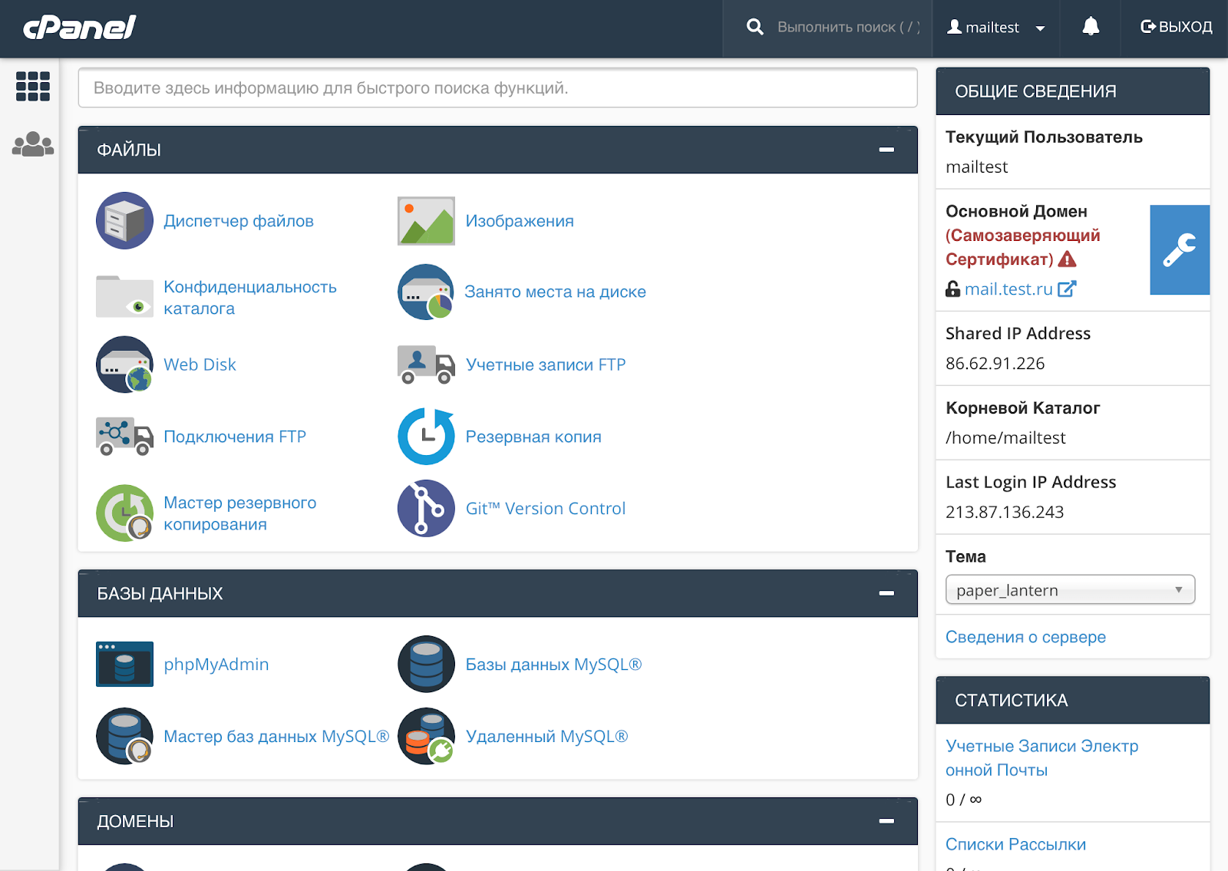Click the home grid icon in sidebar
Image resolution: width=1228 pixels, height=871 pixels.
[x=33, y=86]
